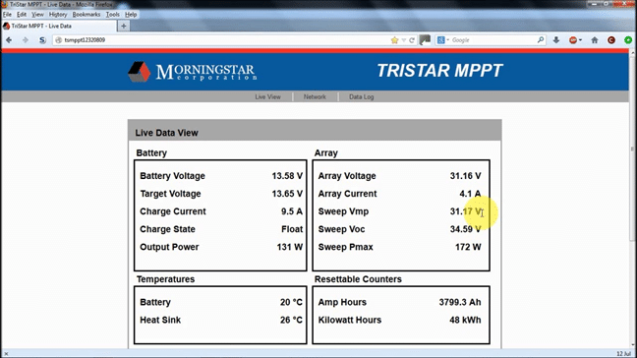Close the status bar x icon
Image resolution: width=637 pixels, height=358 pixels.
point(6,354)
